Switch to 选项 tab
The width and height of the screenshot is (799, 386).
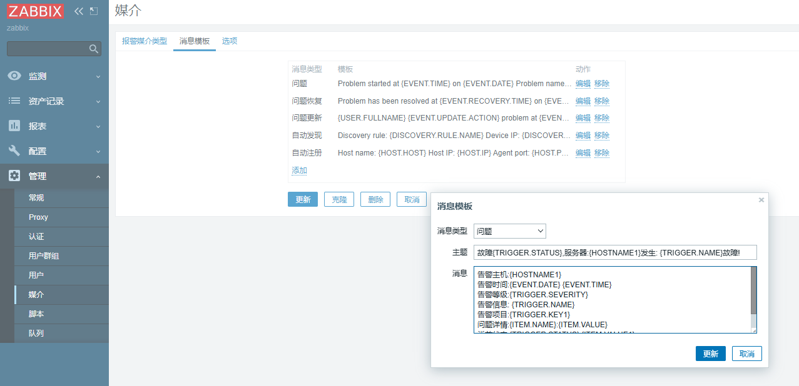(x=230, y=41)
